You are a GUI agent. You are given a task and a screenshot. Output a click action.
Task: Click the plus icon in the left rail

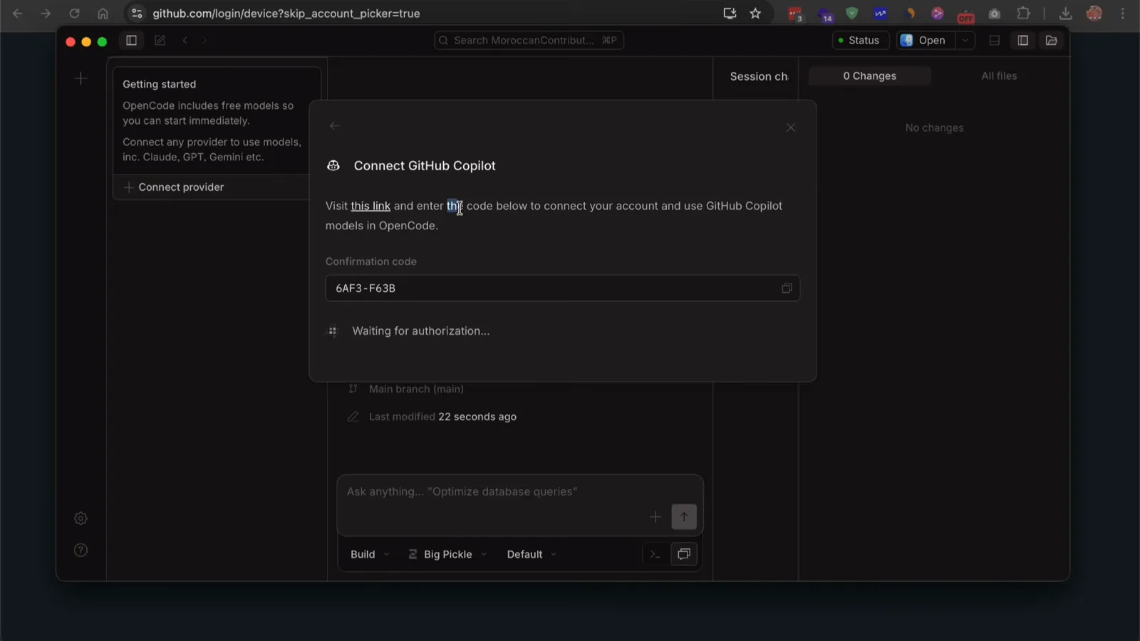click(81, 78)
